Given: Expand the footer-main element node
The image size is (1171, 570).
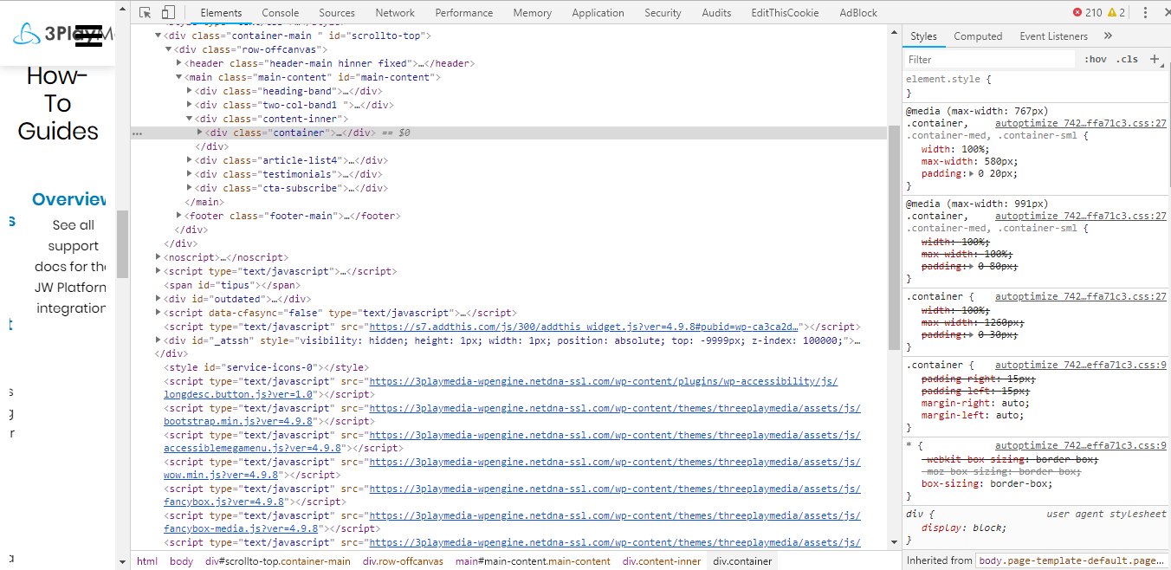Looking at the screenshot, I should [x=179, y=217].
